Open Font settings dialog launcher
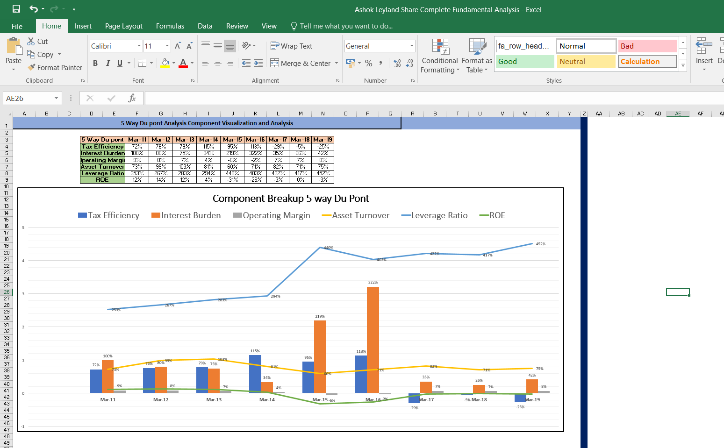The width and height of the screenshot is (724, 448). point(193,81)
